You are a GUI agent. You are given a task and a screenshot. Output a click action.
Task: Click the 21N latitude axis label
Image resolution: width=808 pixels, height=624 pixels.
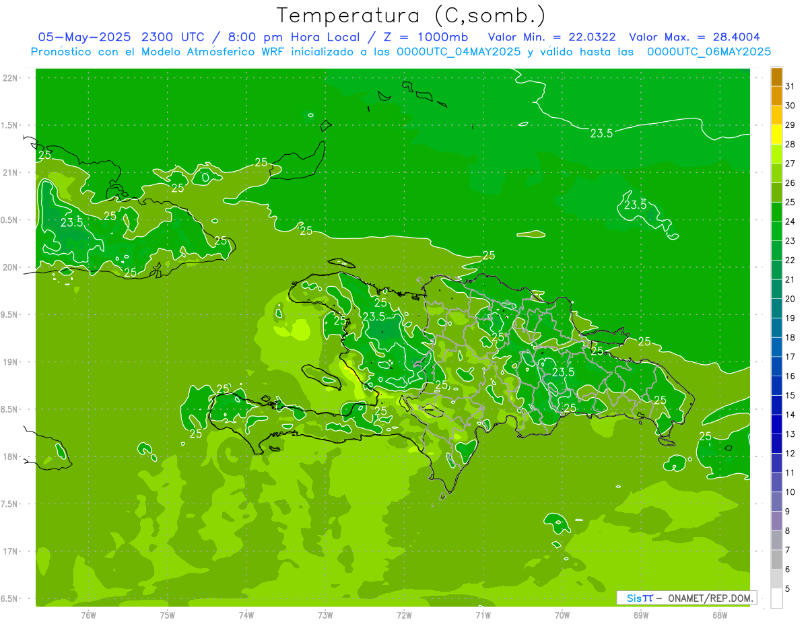point(10,173)
